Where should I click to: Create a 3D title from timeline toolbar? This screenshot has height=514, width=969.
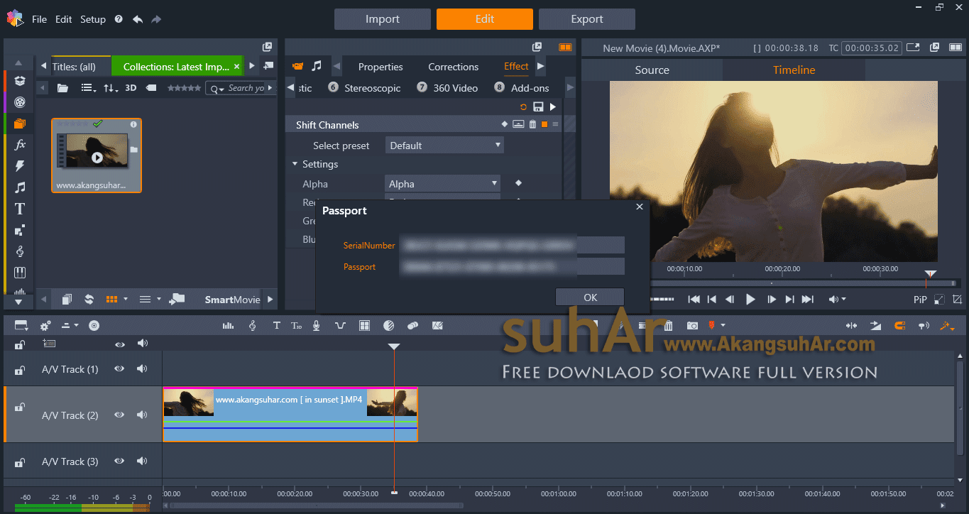pos(297,326)
